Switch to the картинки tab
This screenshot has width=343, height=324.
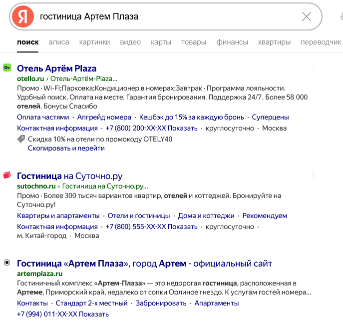pyautogui.click(x=94, y=42)
